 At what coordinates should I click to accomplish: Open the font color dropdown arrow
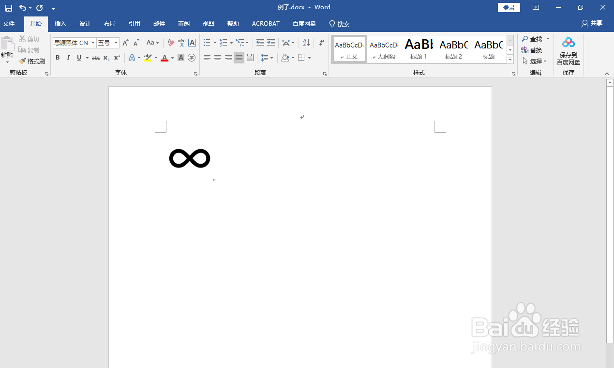172,58
